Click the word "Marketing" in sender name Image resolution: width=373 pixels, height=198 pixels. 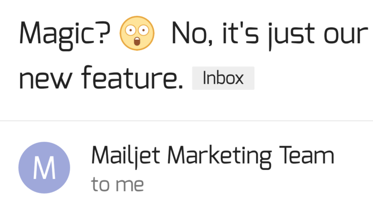[x=219, y=157]
